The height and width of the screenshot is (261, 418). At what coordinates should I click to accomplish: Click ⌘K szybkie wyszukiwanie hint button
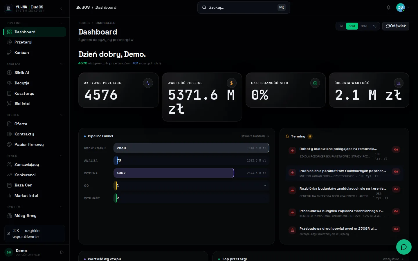point(35,234)
